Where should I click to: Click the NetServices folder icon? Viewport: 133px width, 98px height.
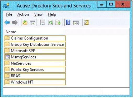coord(7,63)
